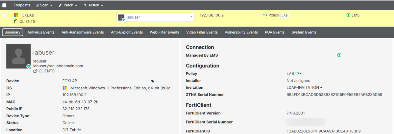Click the group icon beside CLIENTS under the email
The height and width of the screenshot is (134, 394).
(35, 71)
